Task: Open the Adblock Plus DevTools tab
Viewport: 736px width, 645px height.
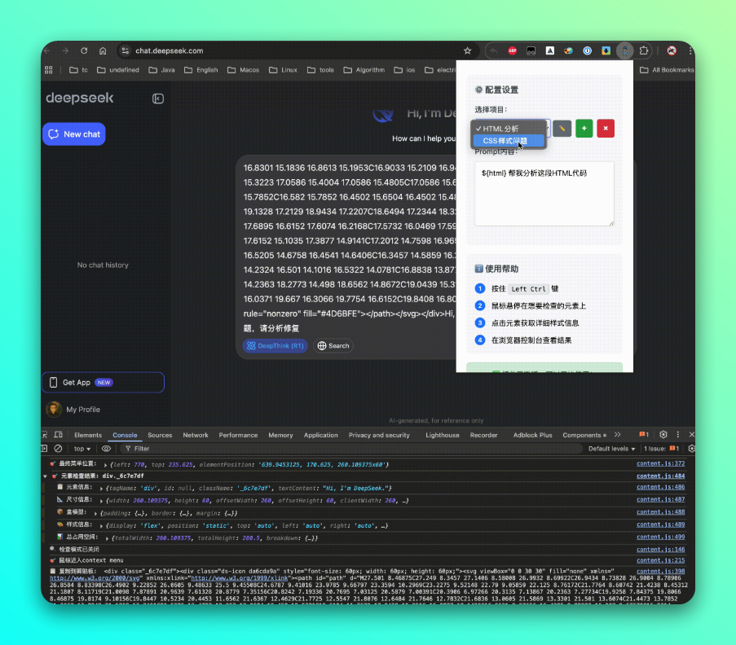Action: pos(532,435)
